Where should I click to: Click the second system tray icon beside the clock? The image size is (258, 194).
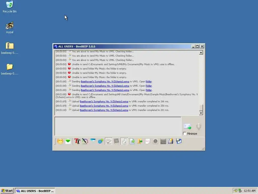click(x=240, y=191)
